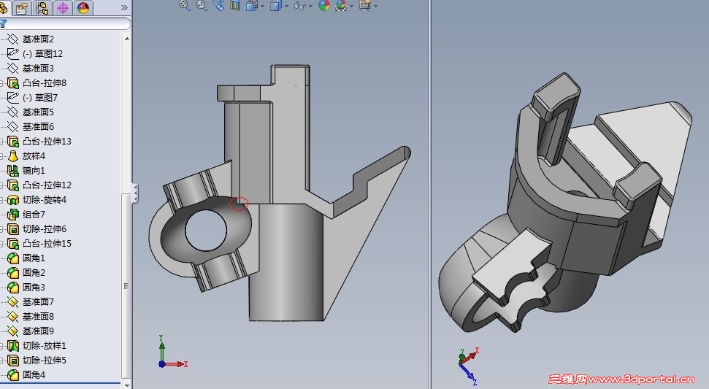
Task: Select the 基准面5 plane item
Action: (38, 112)
